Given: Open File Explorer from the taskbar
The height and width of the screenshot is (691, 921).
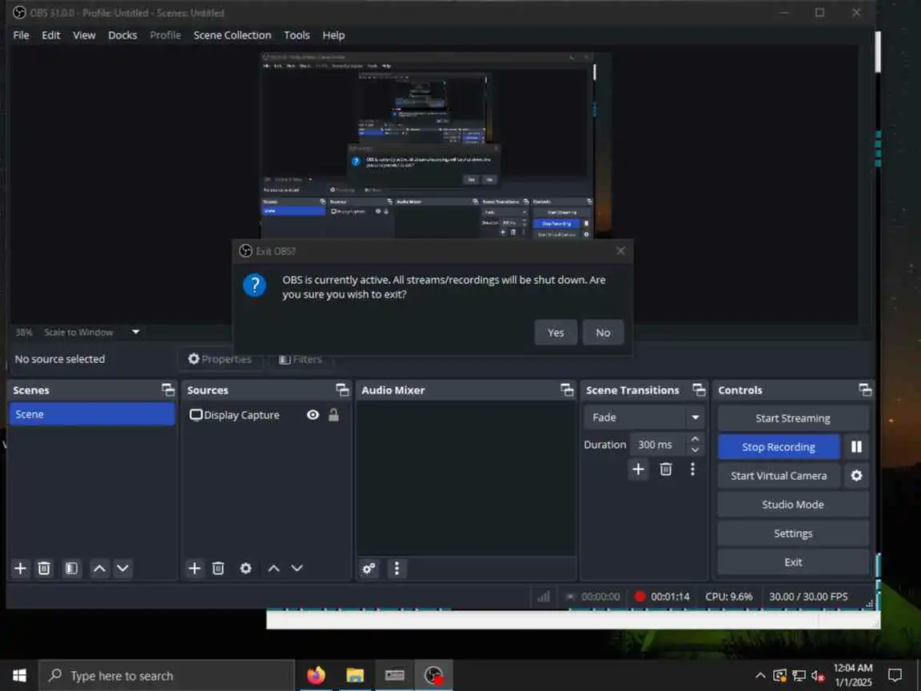Looking at the screenshot, I should click(x=355, y=676).
